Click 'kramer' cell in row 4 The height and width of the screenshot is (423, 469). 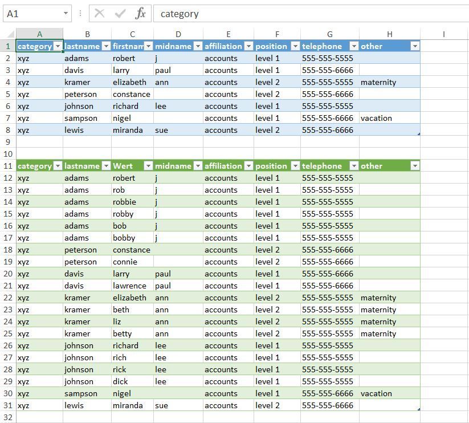point(87,82)
